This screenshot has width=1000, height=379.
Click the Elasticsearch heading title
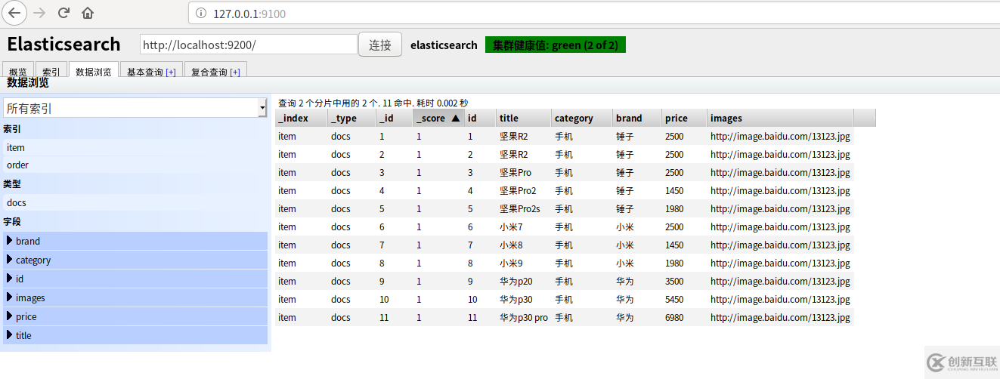click(63, 44)
